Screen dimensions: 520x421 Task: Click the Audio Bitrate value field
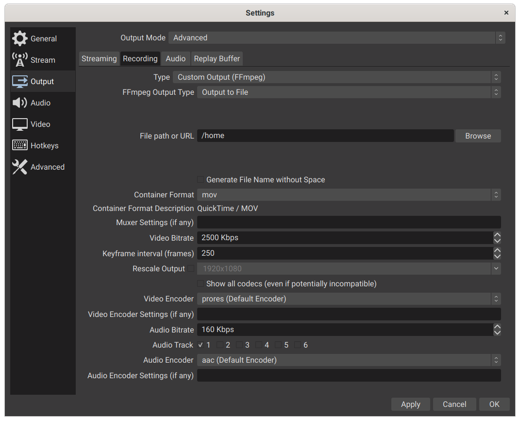click(345, 330)
